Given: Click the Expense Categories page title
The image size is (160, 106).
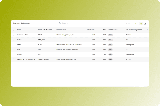Looking at the screenshot, I should pyautogui.click(x=22, y=23).
